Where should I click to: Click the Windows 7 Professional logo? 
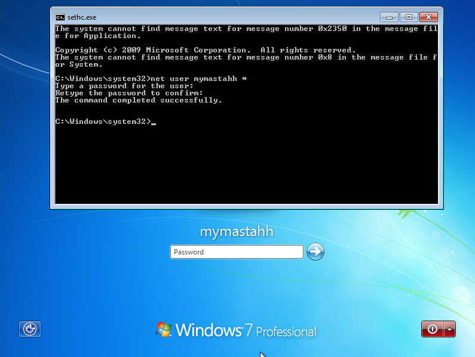click(235, 330)
